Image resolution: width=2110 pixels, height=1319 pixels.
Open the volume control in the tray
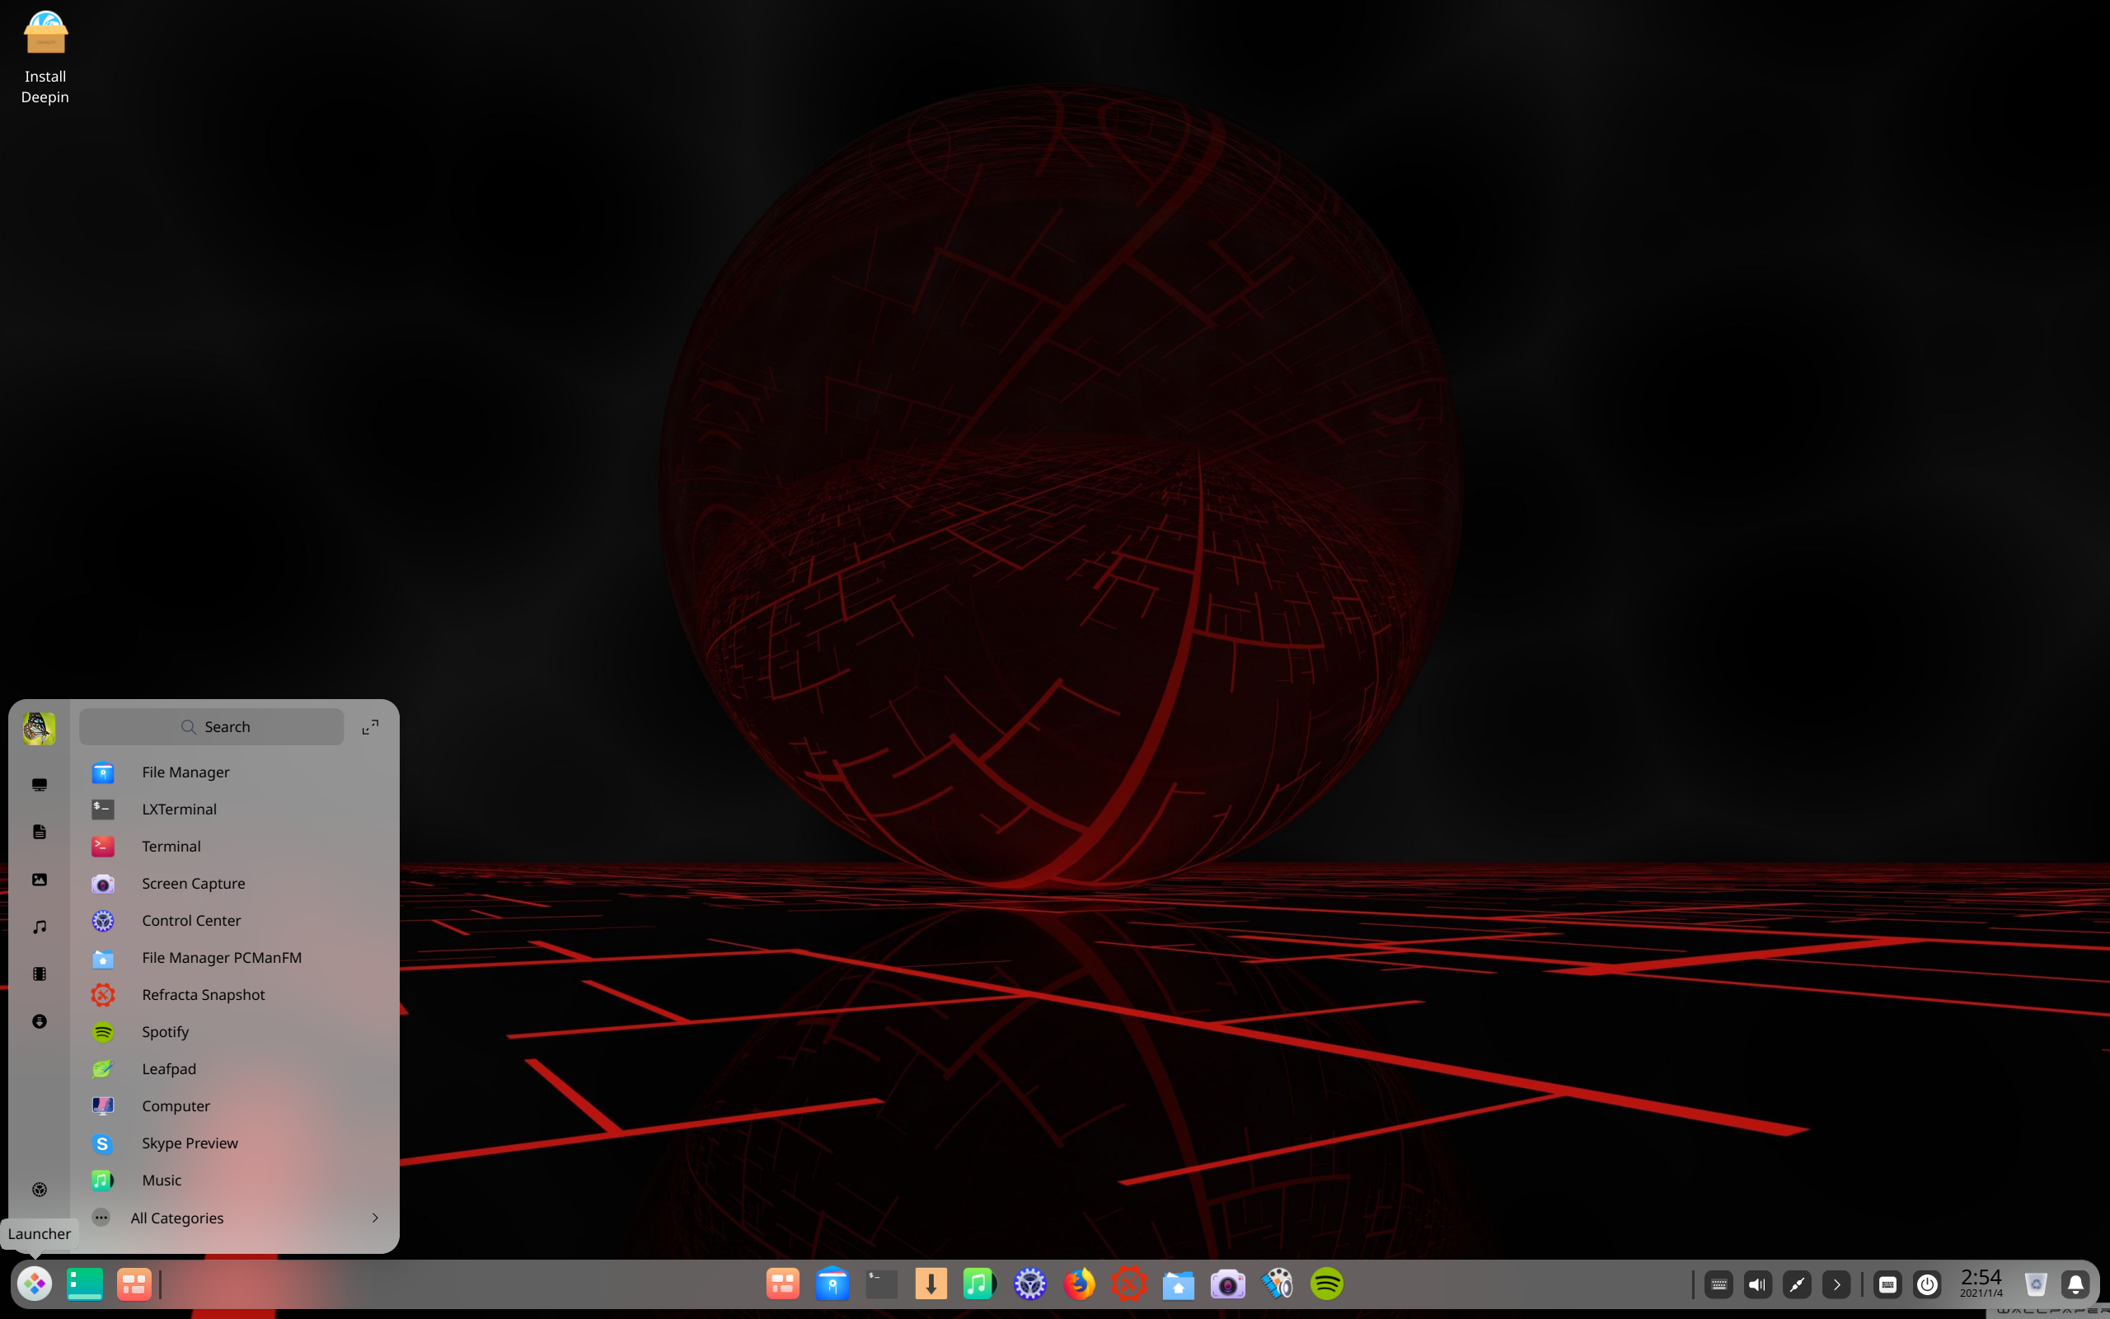[1758, 1284]
